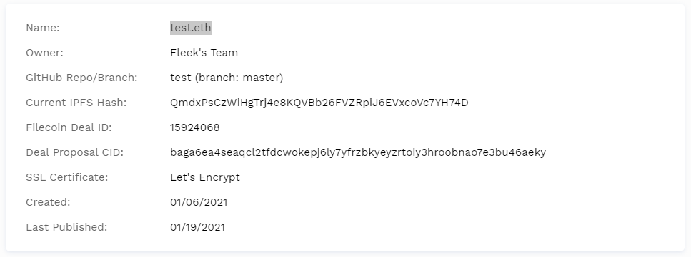The width and height of the screenshot is (691, 257).
Task: Click the Current IPFS Hash QmdxPs value
Action: (319, 103)
